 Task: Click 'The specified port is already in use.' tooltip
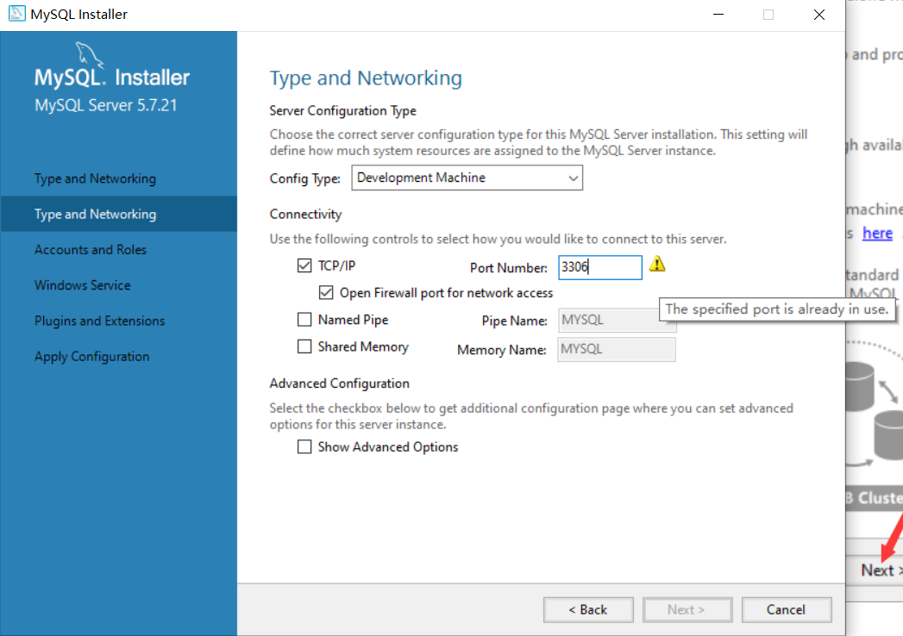pos(777,309)
